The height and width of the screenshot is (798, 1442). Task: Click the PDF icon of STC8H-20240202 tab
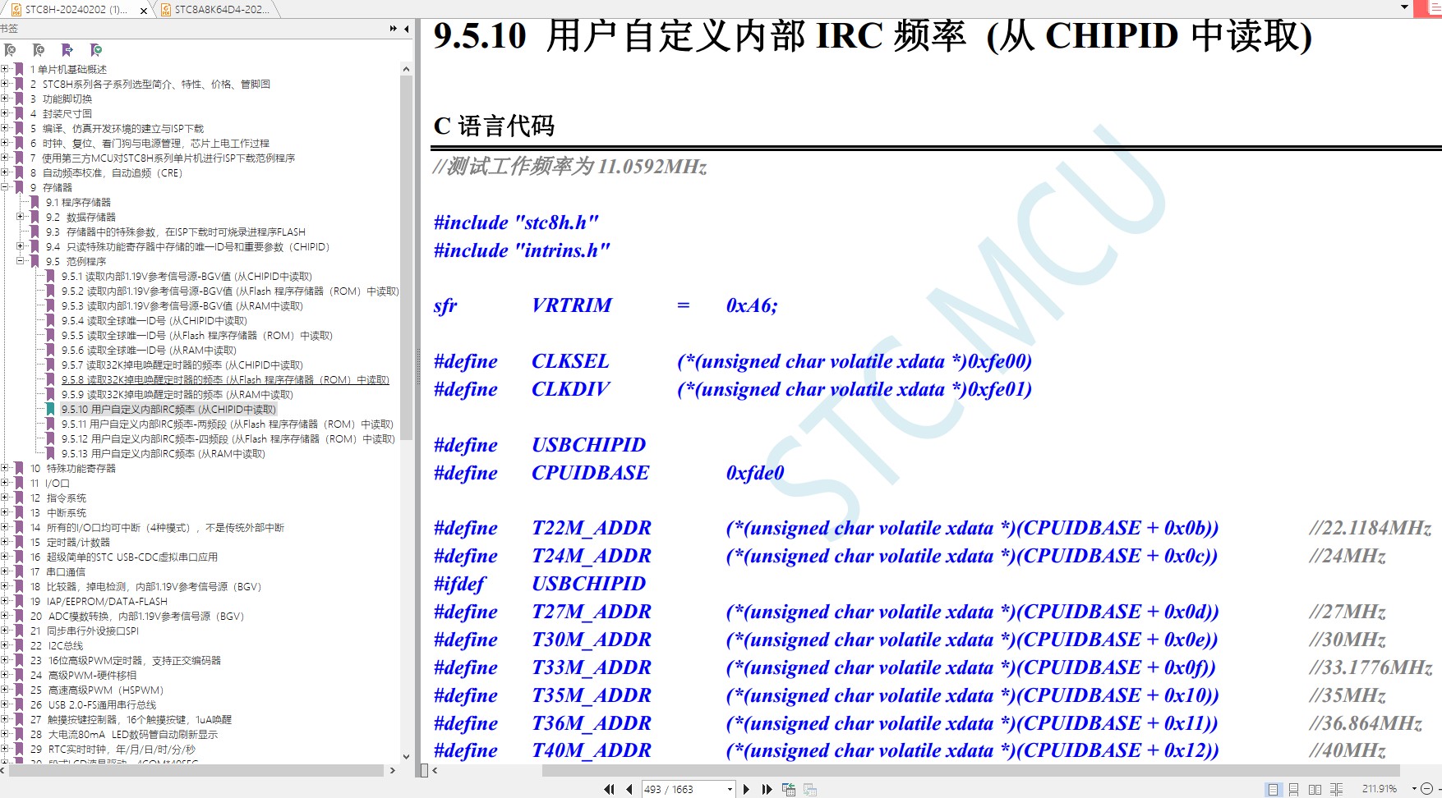(16, 10)
